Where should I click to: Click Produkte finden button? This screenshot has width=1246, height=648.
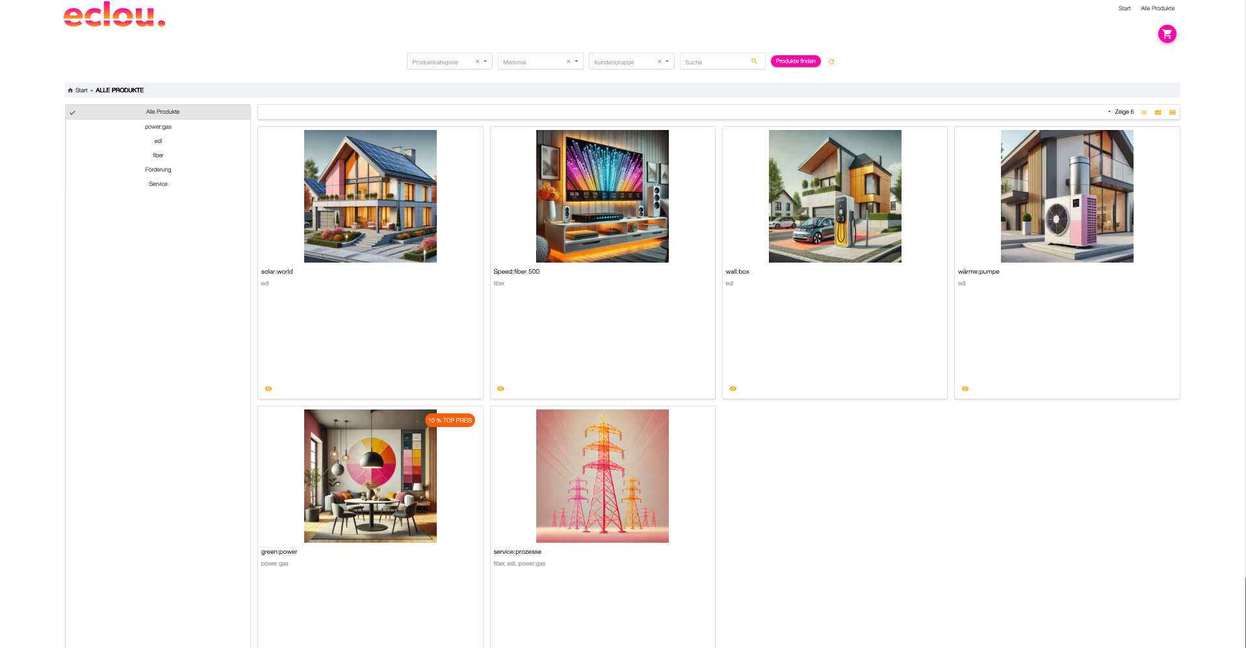tap(796, 61)
